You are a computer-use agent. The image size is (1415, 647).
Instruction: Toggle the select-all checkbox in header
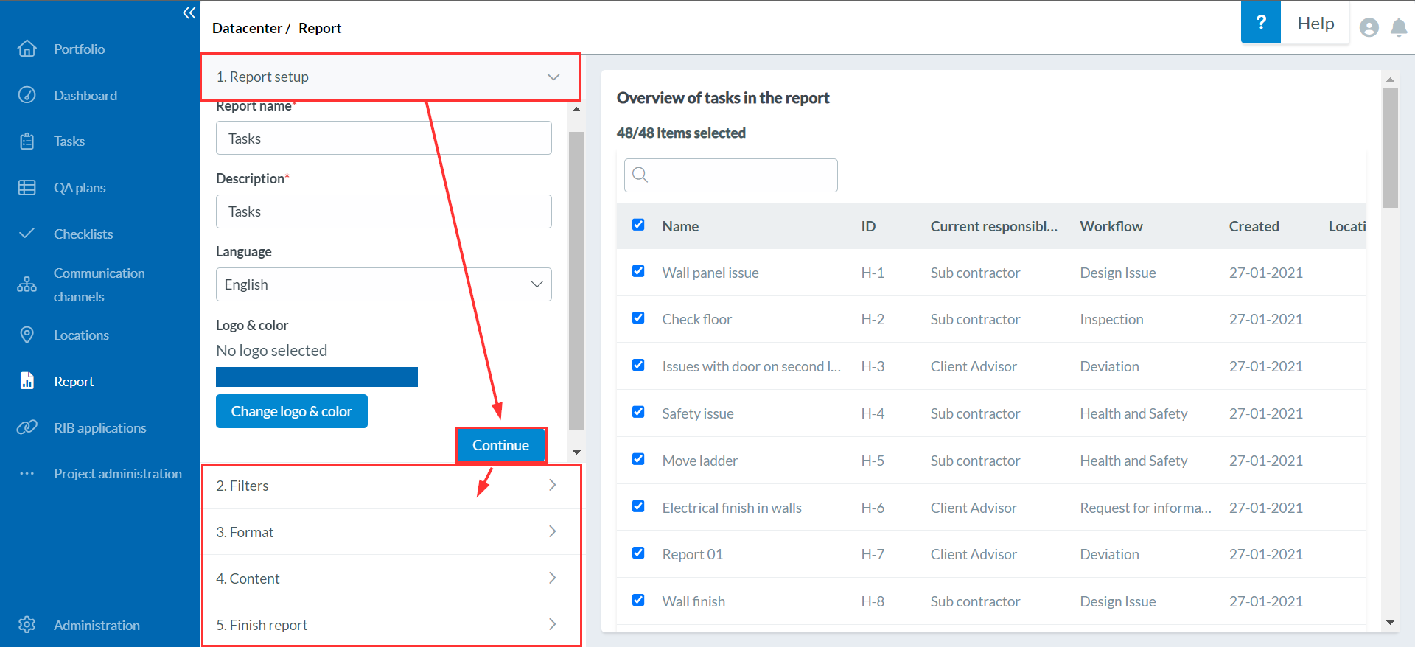coord(638,225)
